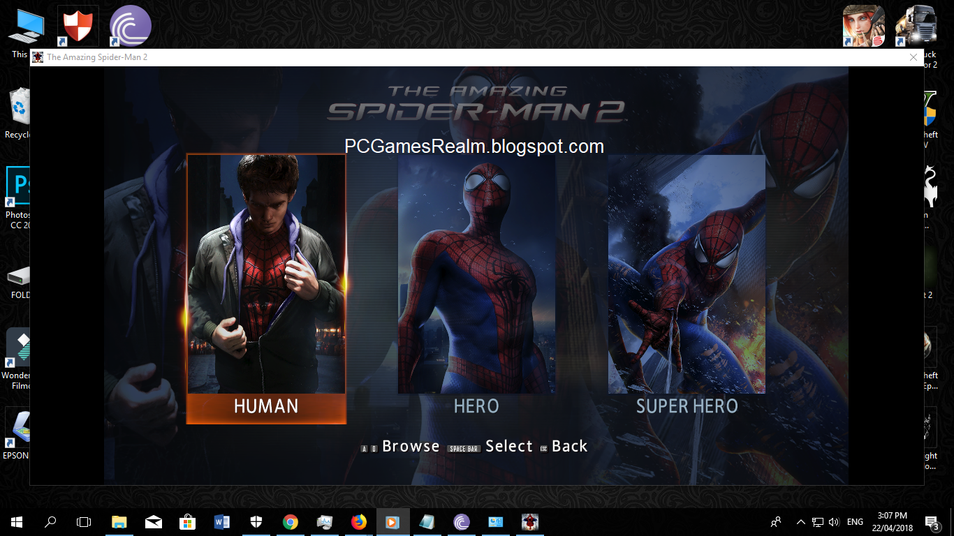Image resolution: width=954 pixels, height=536 pixels.
Task: Click the Spider-Man window title icon
Action: 38,57
